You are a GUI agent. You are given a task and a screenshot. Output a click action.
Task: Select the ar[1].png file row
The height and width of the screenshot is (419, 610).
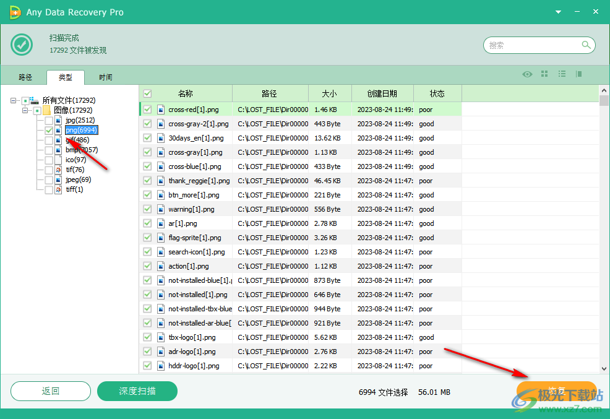300,223
